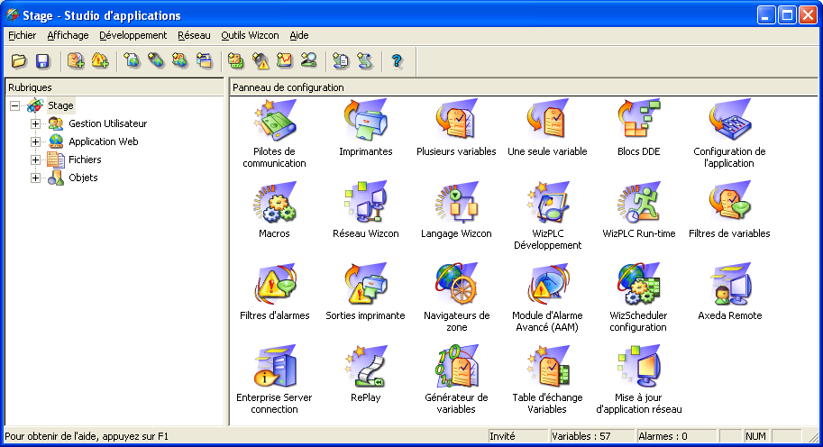Select Stage in the Rubriques tree
823x447 pixels.
click(x=60, y=105)
